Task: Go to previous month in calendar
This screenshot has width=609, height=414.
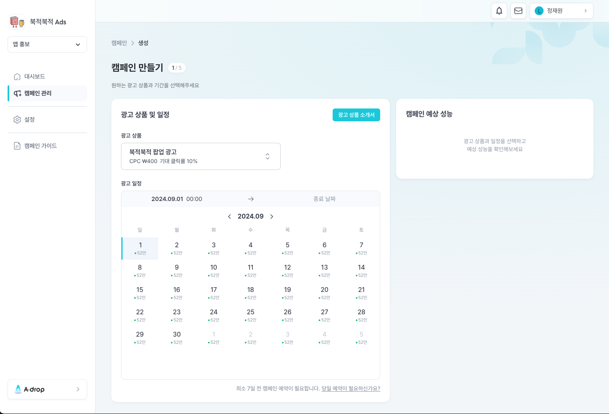Action: tap(230, 217)
